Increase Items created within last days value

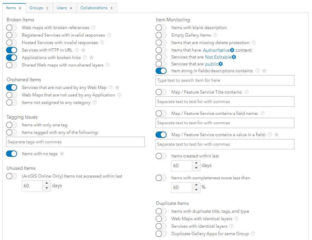click(x=196, y=163)
